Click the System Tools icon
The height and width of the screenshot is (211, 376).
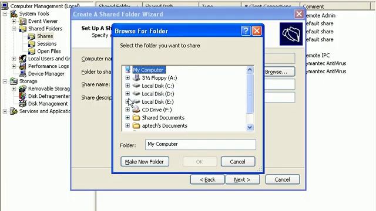click(14, 13)
